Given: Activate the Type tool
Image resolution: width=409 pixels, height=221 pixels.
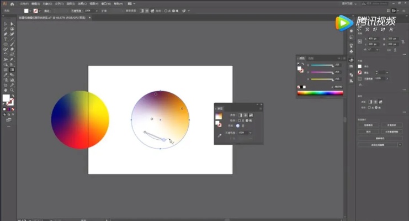Looking at the screenshot, I should [6, 39].
